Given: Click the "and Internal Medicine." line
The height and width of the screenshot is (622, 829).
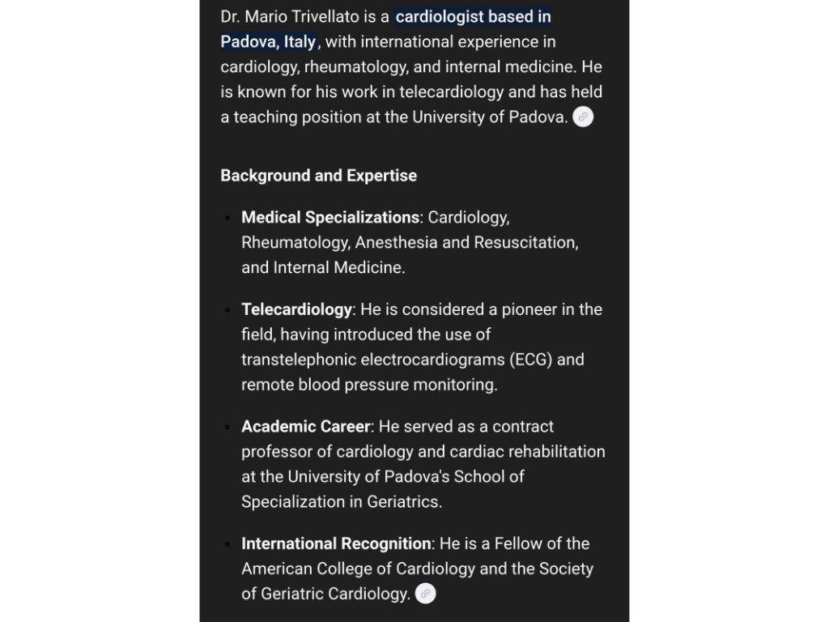Looking at the screenshot, I should click(323, 268).
